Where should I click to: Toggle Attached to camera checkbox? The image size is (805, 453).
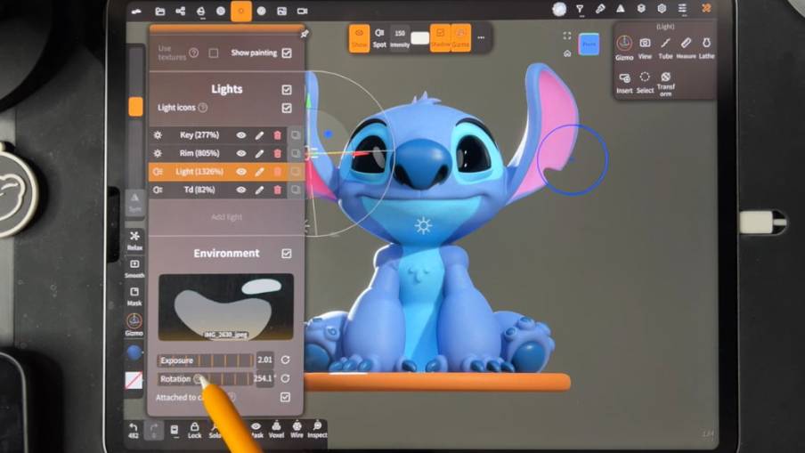286,397
